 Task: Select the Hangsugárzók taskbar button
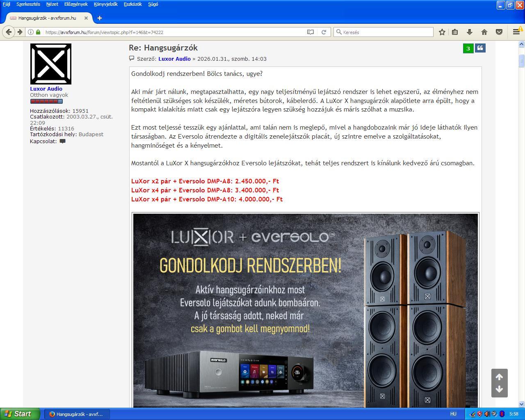[76, 414]
